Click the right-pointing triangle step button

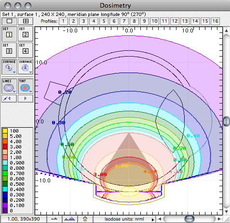(x=26, y=98)
